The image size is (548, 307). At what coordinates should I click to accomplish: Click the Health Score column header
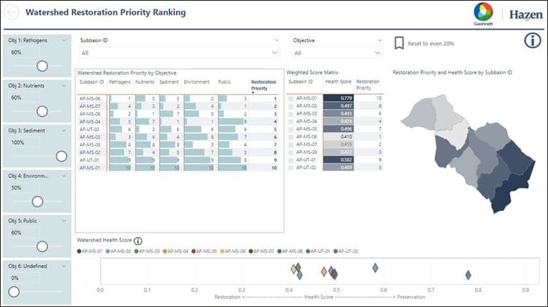click(x=337, y=82)
